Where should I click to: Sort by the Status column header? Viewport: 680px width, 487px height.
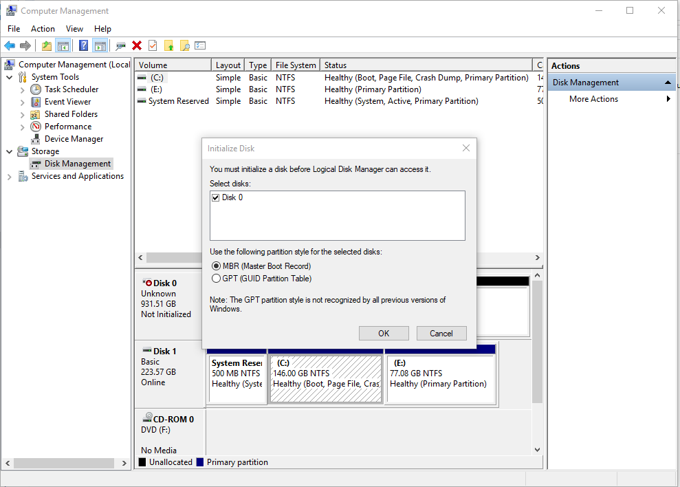[426, 65]
